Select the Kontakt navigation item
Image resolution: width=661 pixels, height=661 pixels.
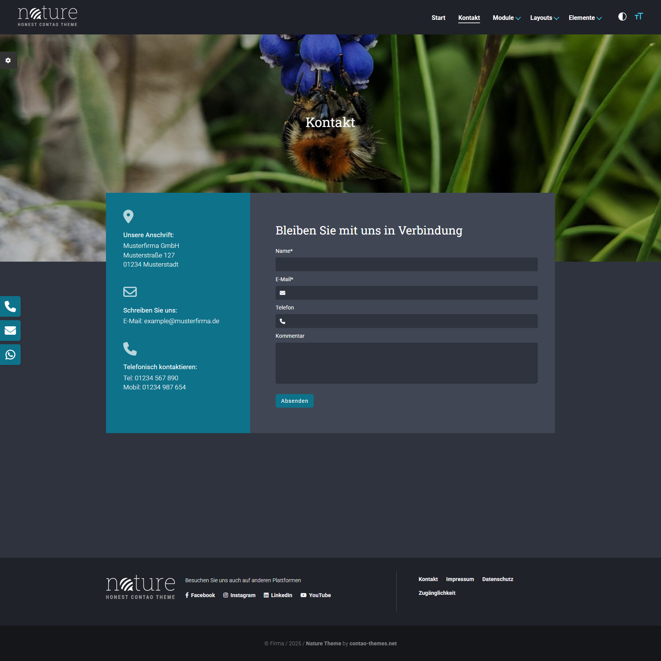point(469,18)
